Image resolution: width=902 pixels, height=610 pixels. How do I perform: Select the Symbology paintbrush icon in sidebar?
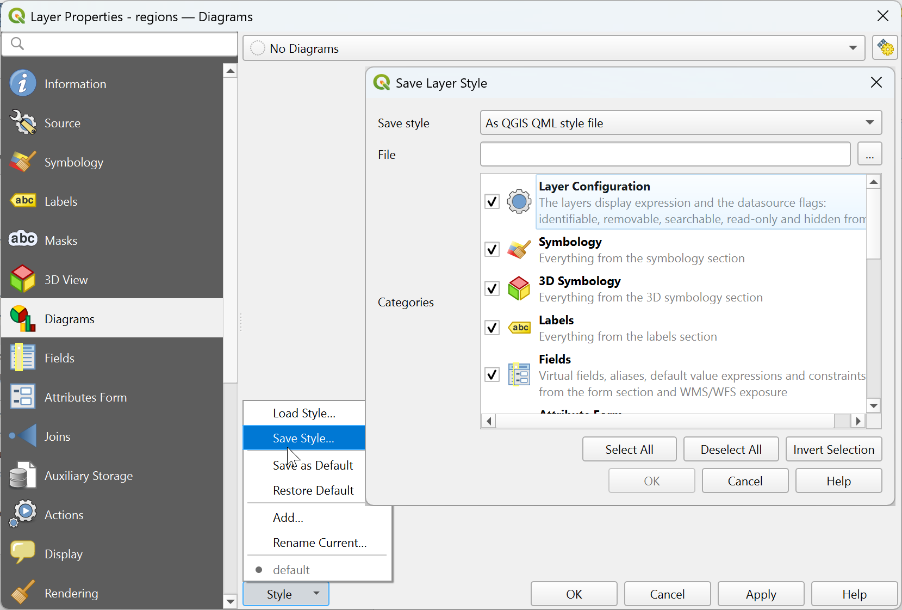click(22, 162)
